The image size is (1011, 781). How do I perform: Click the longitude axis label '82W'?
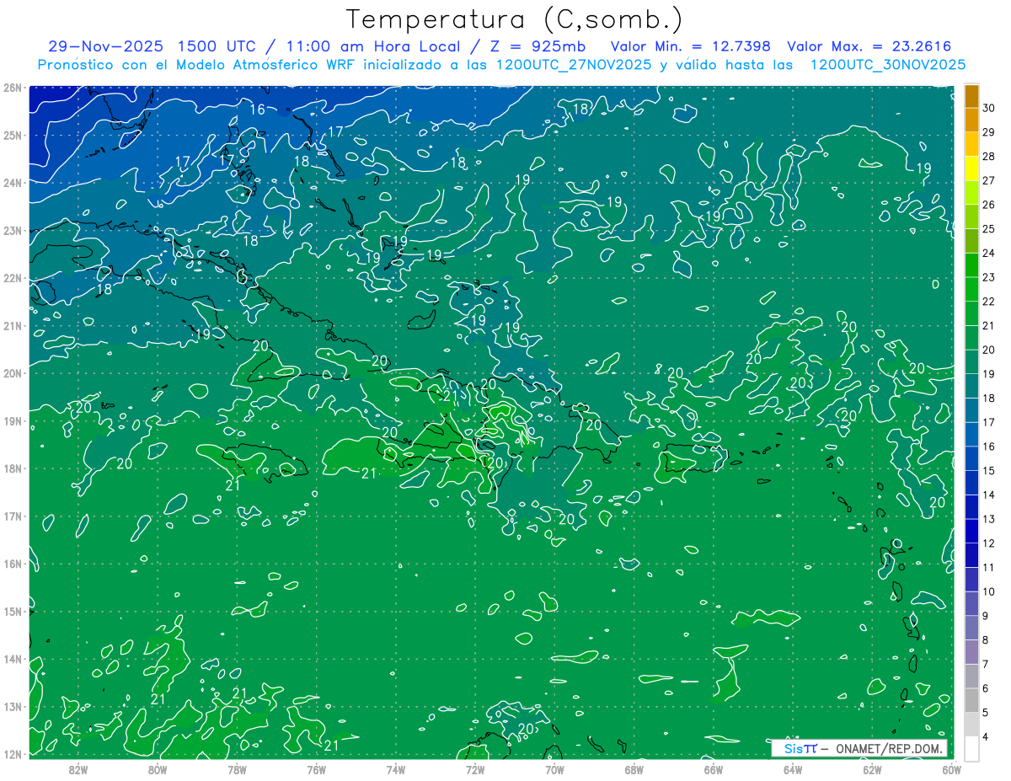click(78, 769)
